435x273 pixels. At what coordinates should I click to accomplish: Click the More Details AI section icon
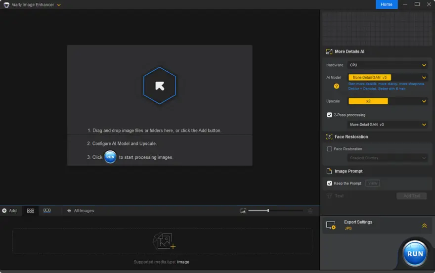tap(329, 51)
